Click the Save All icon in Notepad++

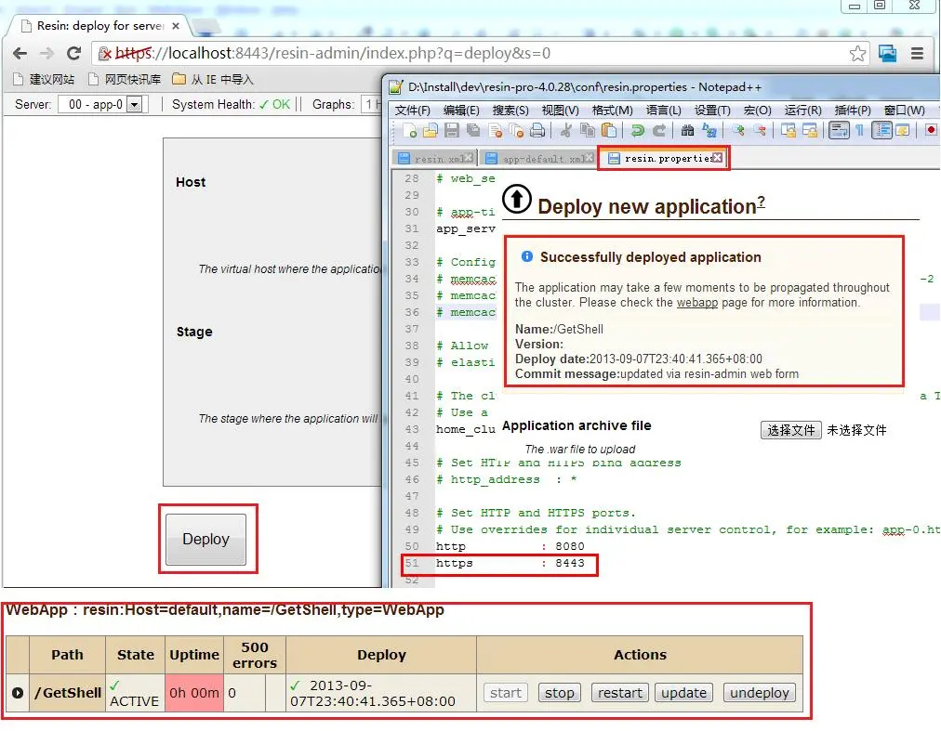[x=473, y=130]
